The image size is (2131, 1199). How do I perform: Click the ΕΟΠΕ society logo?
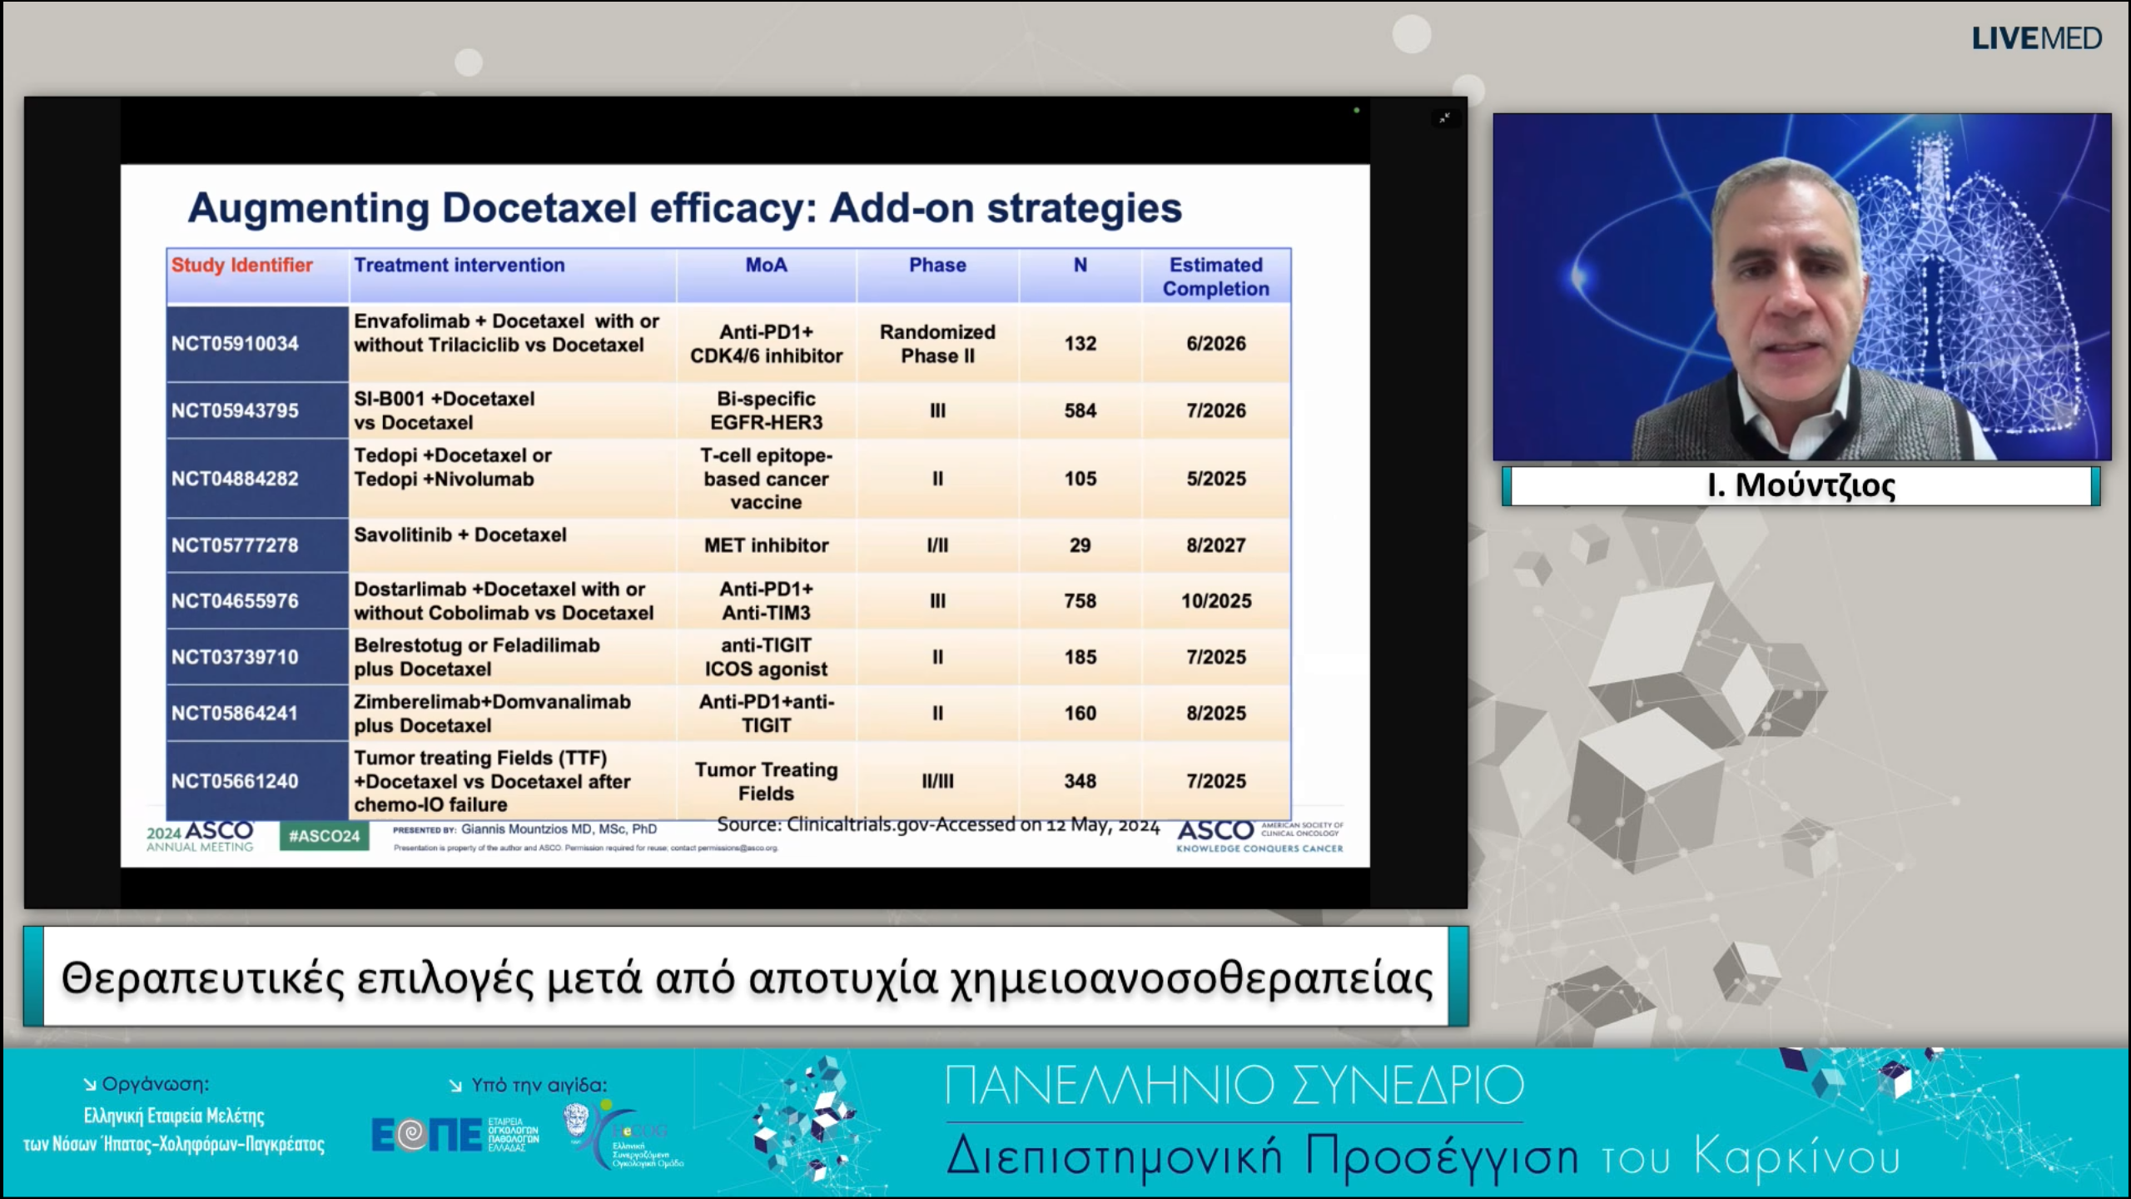[x=454, y=1134]
